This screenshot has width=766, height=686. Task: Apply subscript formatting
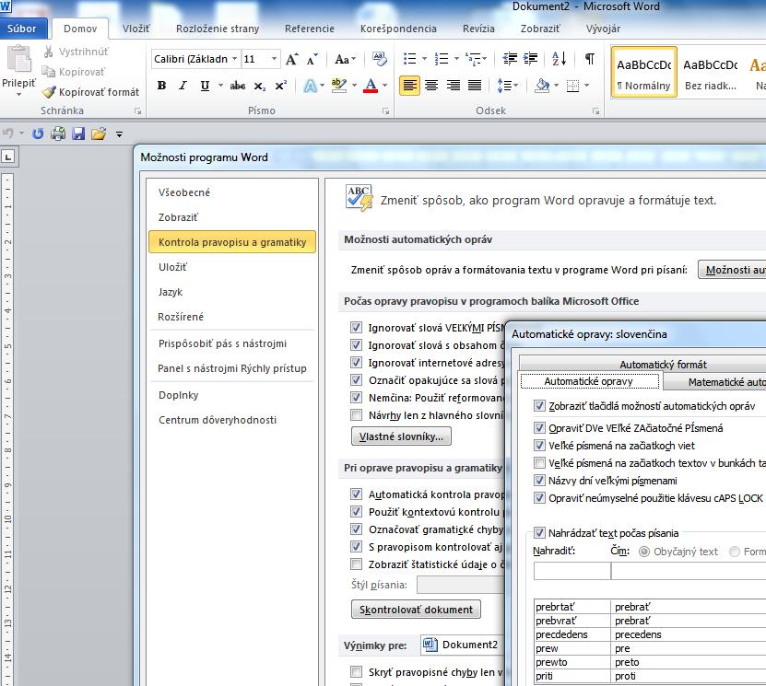tap(259, 86)
